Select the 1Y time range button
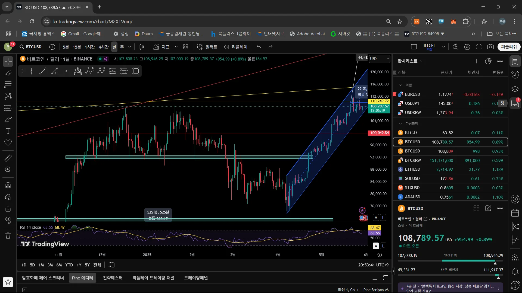 coord(79,265)
